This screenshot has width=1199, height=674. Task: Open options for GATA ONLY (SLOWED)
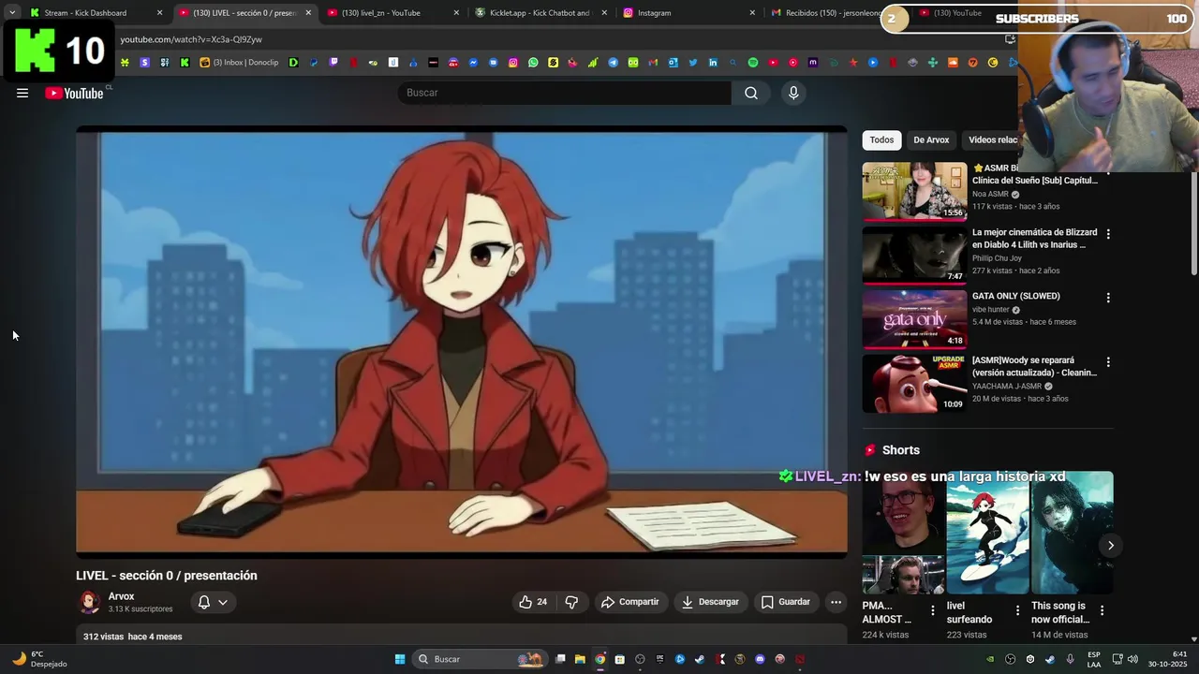click(x=1108, y=298)
